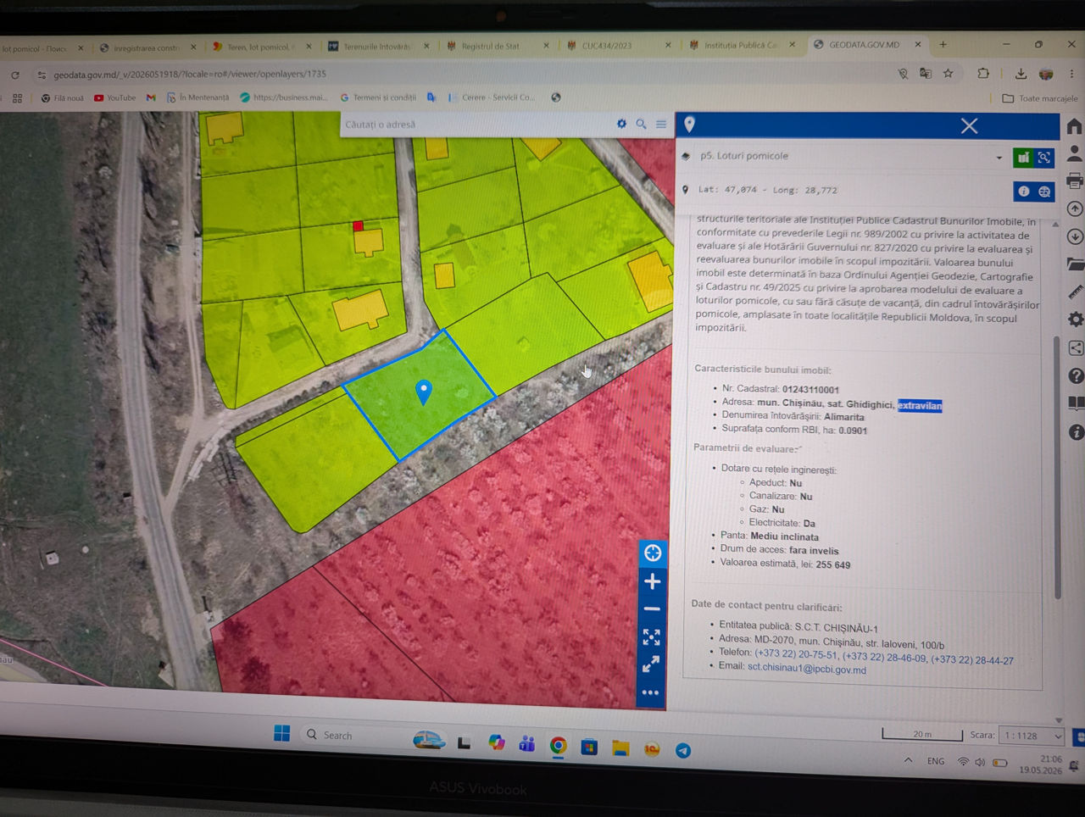Screen dimensions: 1085x817
Task: Open the user account icon in sidebar
Action: tap(1075, 153)
